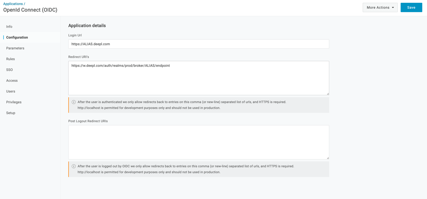Go to the Access section

point(12,80)
